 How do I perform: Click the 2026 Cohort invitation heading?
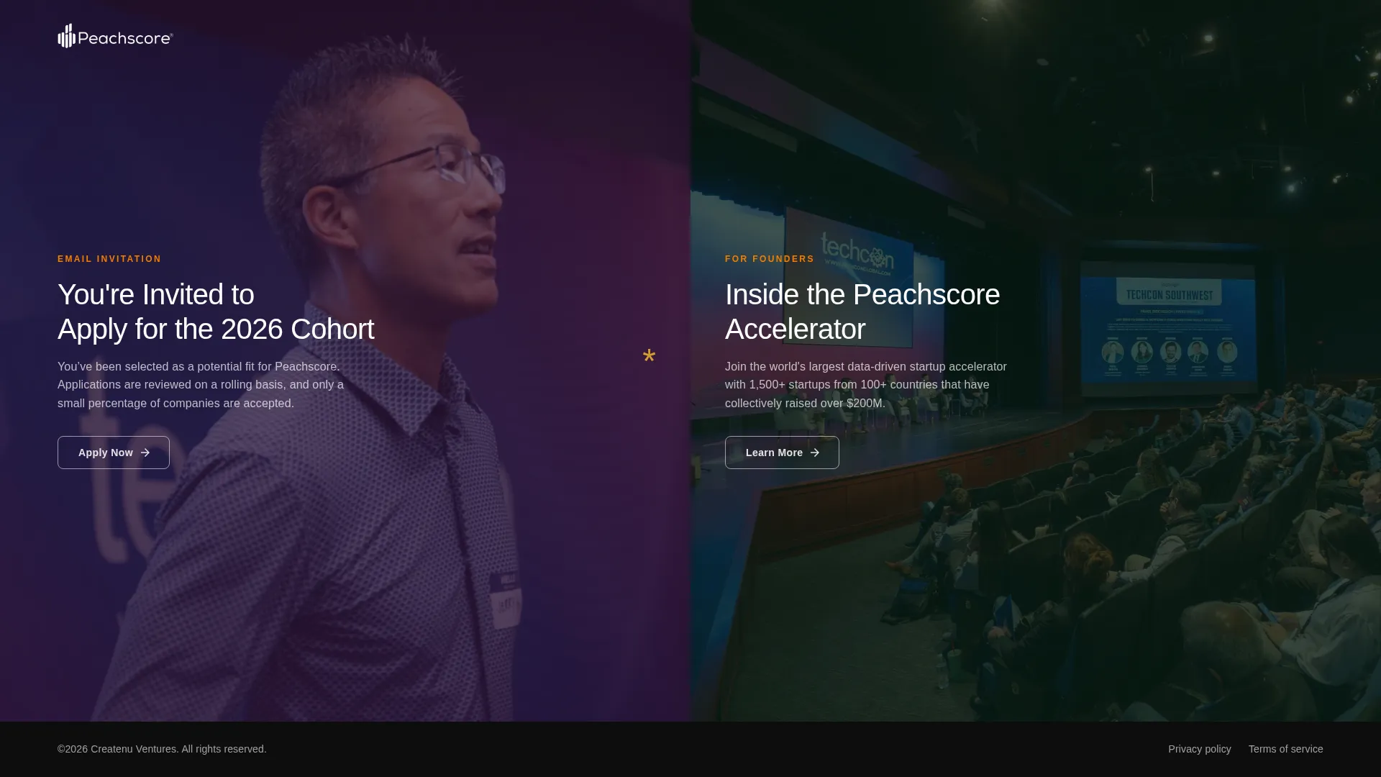(x=216, y=312)
